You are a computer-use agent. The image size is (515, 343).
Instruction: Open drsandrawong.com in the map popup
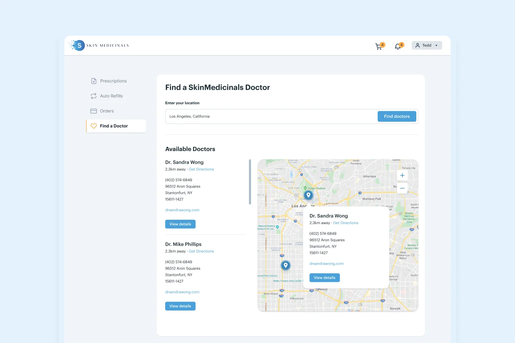(327, 264)
